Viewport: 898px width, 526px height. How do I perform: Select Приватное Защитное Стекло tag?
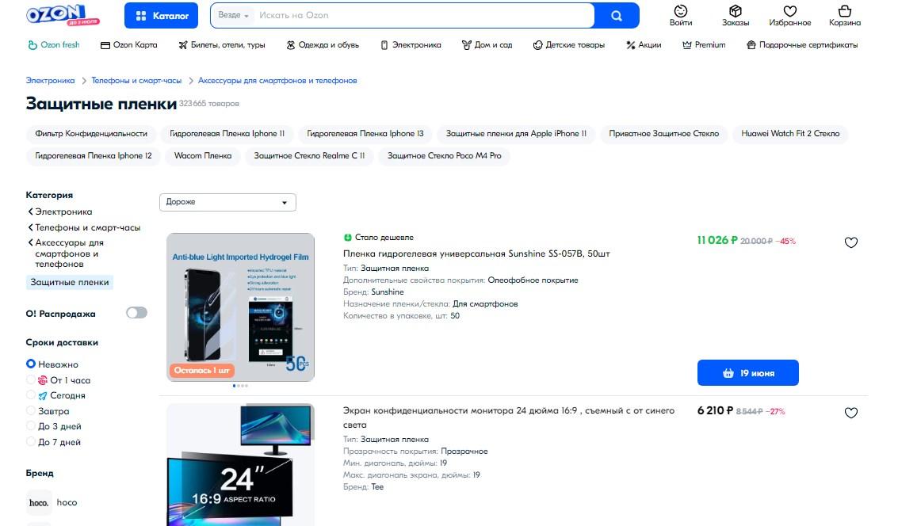point(663,133)
